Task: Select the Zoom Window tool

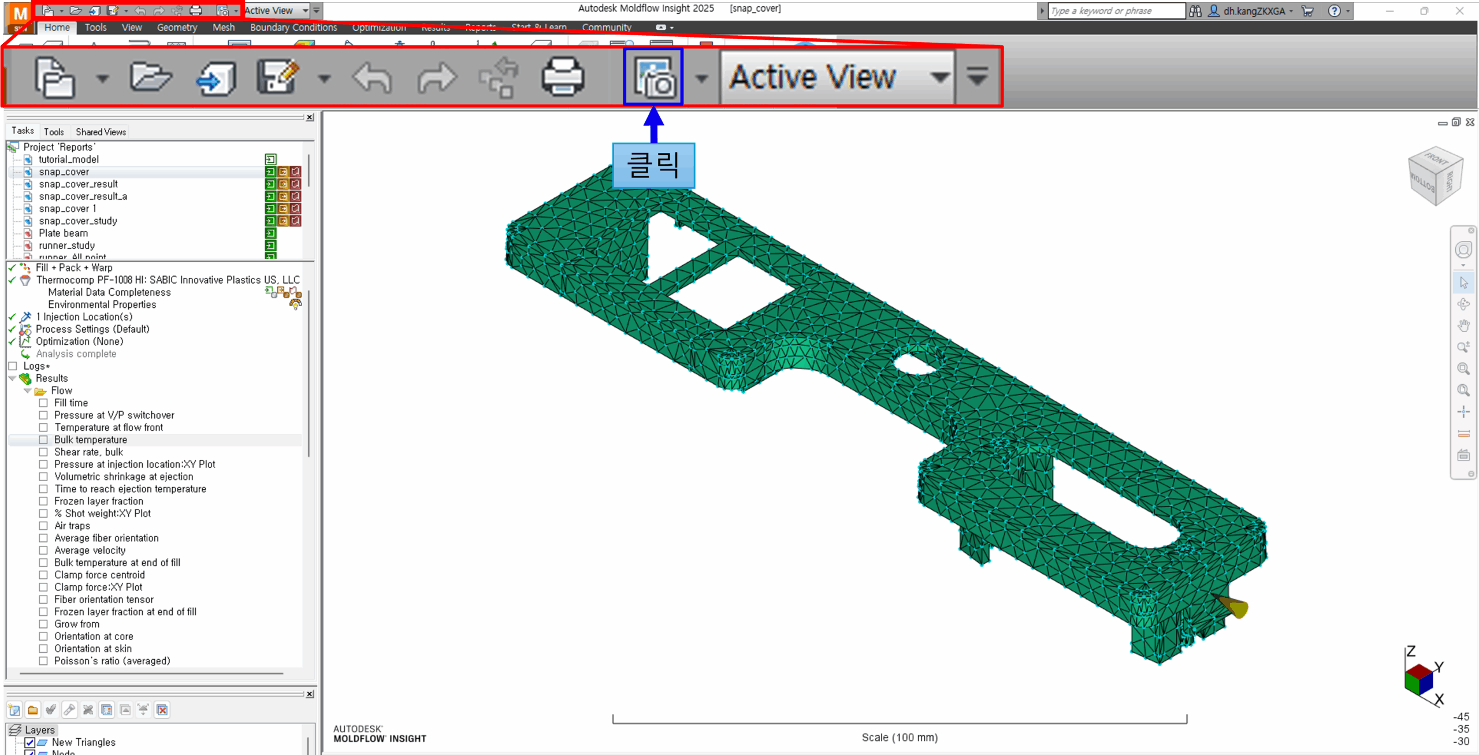Action: point(1463,369)
